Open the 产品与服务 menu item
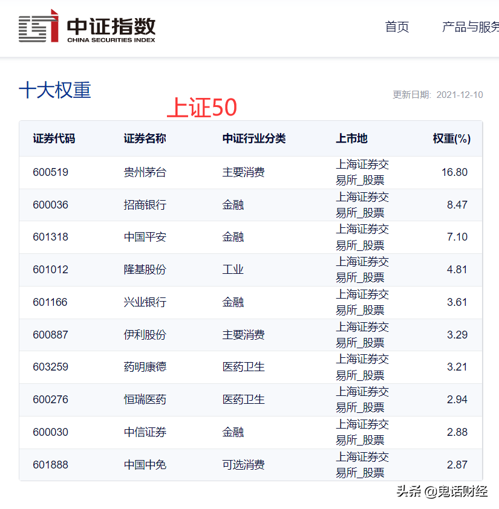499x509 pixels. (471, 27)
